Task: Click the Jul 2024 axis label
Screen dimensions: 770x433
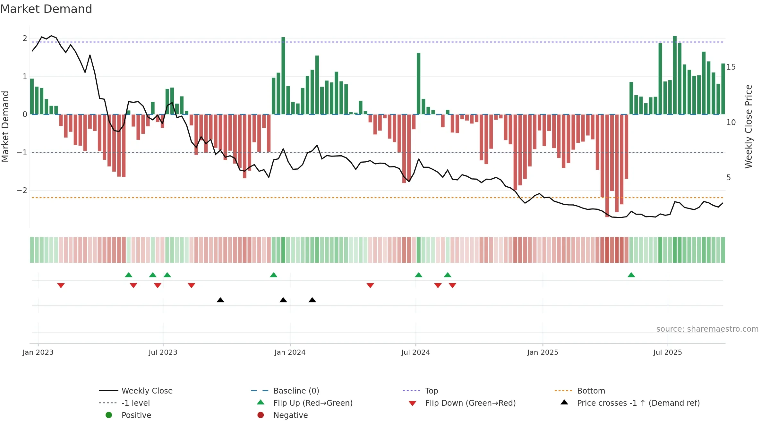Action: tap(415, 352)
